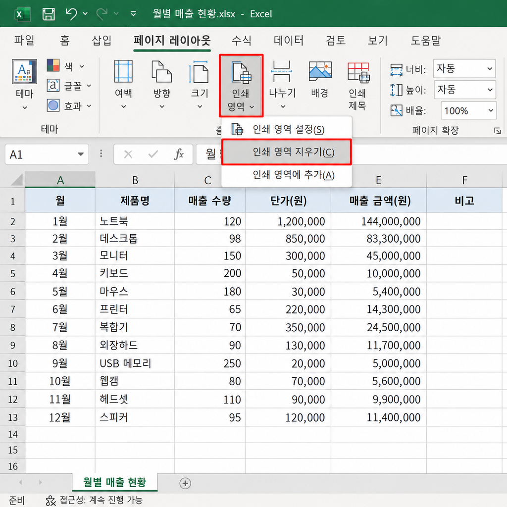Viewport: 507px width, 507px height.
Task: Expand the Name Box dropdown arrow
Action: [x=81, y=154]
